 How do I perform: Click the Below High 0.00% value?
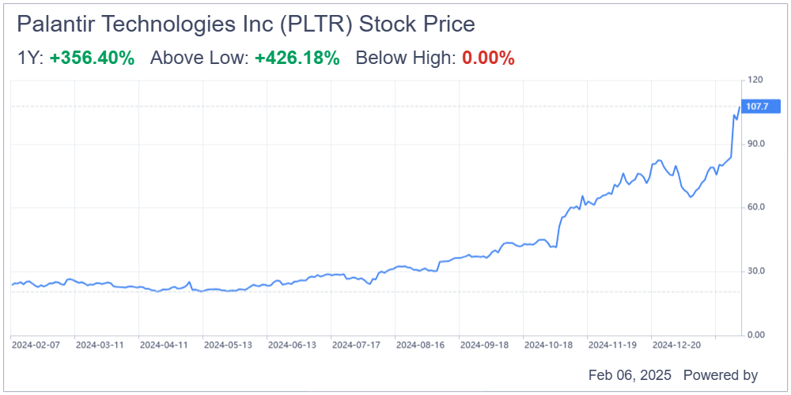pyautogui.click(x=488, y=58)
